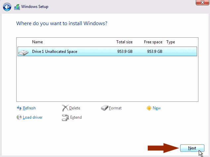
Task: Click the Free space column header
Action: [x=153, y=42]
